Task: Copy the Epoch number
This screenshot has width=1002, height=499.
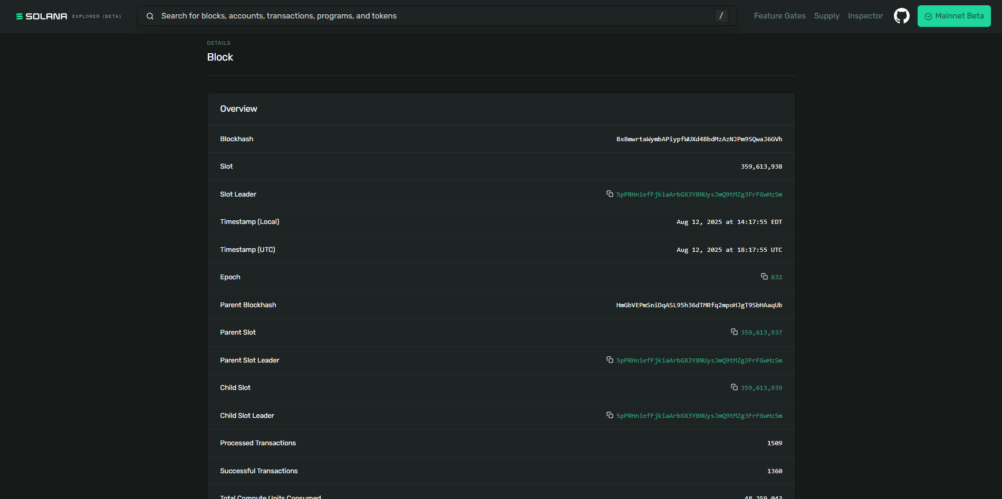Action: point(764,277)
